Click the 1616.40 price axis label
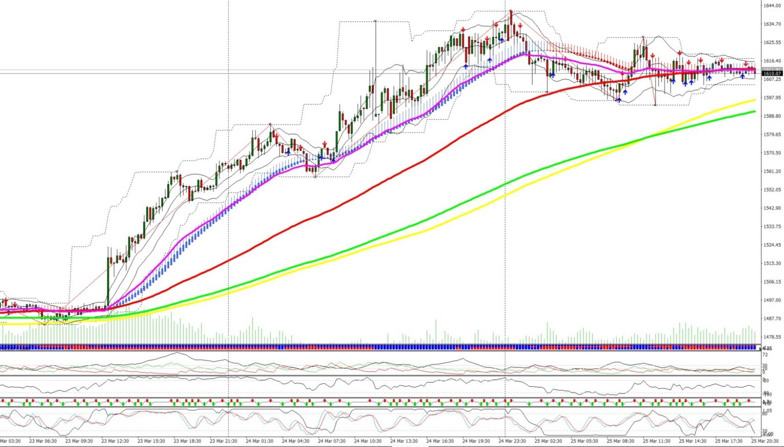The image size is (784, 447). pyautogui.click(x=772, y=61)
